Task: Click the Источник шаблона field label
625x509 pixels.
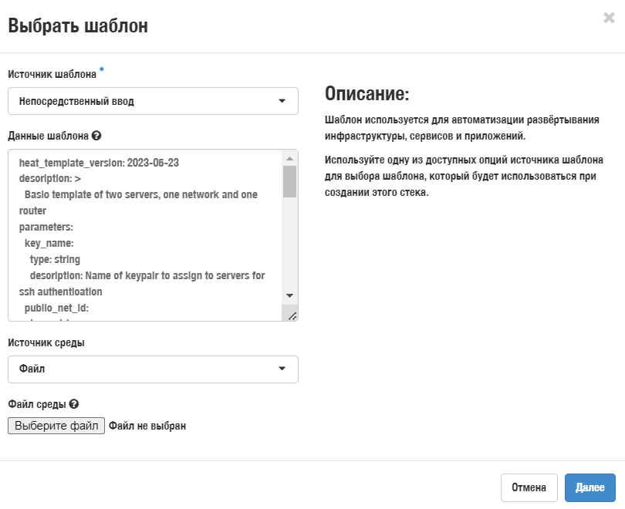Action: [x=52, y=75]
